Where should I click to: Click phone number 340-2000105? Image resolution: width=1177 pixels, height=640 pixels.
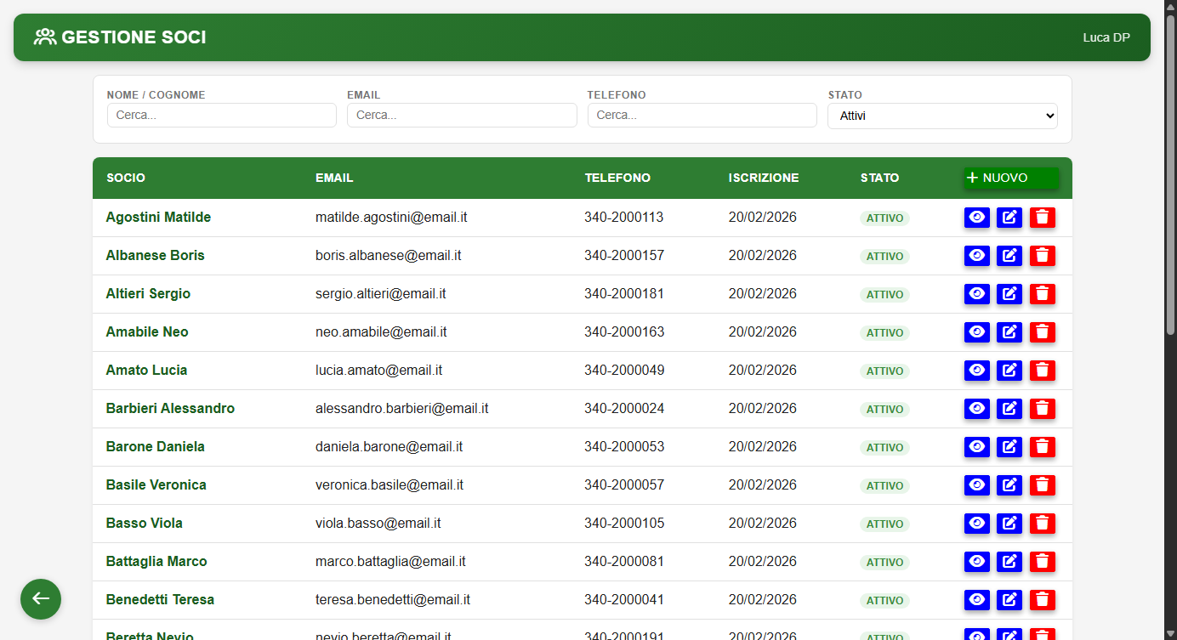point(624,524)
